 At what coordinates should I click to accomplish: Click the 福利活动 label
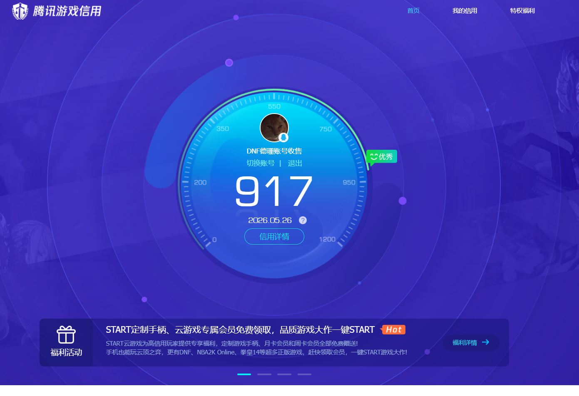pos(66,352)
